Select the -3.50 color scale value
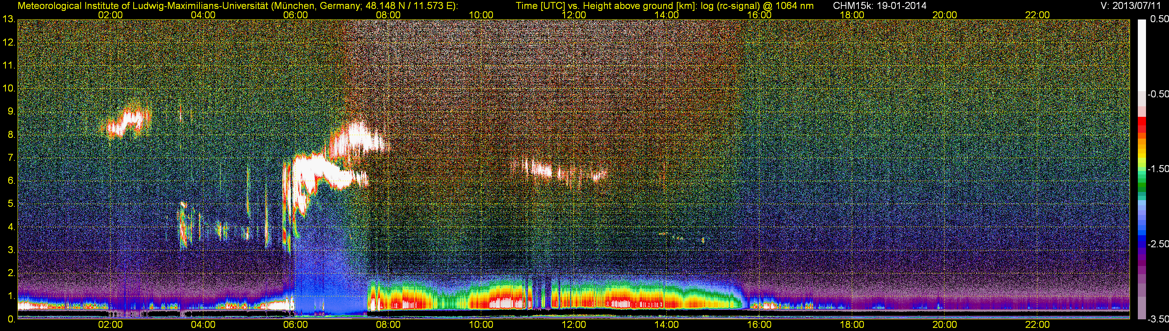Image resolution: width=1169 pixels, height=331 pixels. coord(1158,319)
